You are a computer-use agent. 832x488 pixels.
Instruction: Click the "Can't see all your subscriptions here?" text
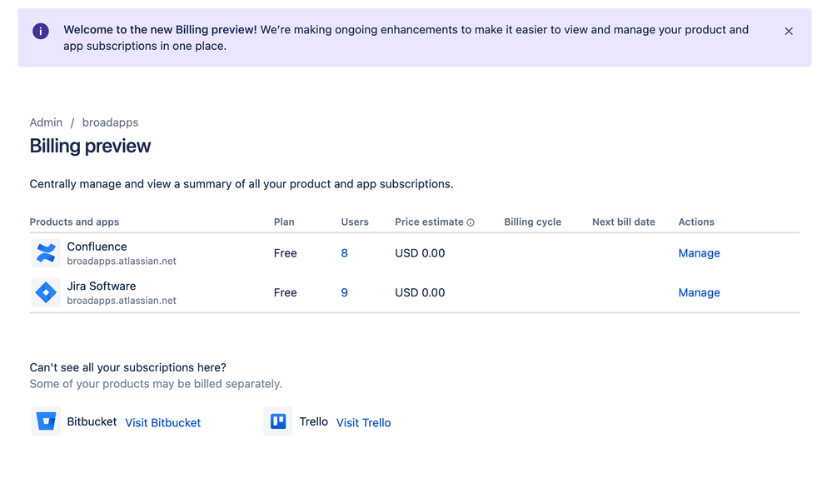click(x=128, y=367)
